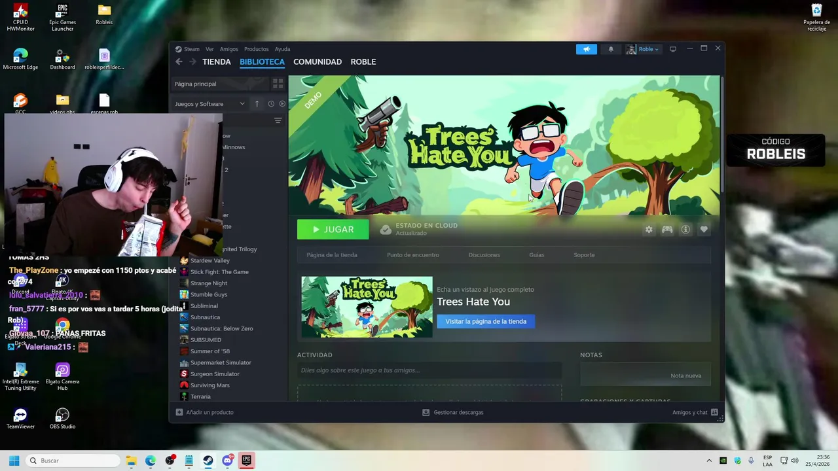The width and height of the screenshot is (838, 471).
Task: Open Steam announcements megaphone button
Action: click(x=587, y=49)
